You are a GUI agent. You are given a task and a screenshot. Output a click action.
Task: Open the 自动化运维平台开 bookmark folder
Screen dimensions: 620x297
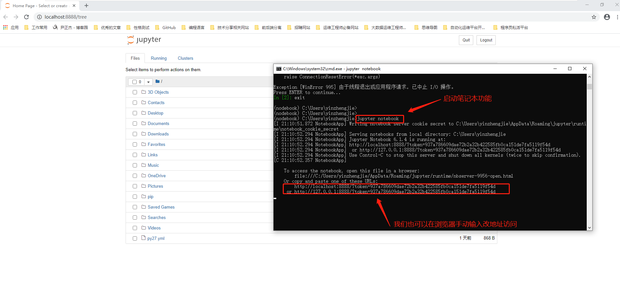(464, 27)
